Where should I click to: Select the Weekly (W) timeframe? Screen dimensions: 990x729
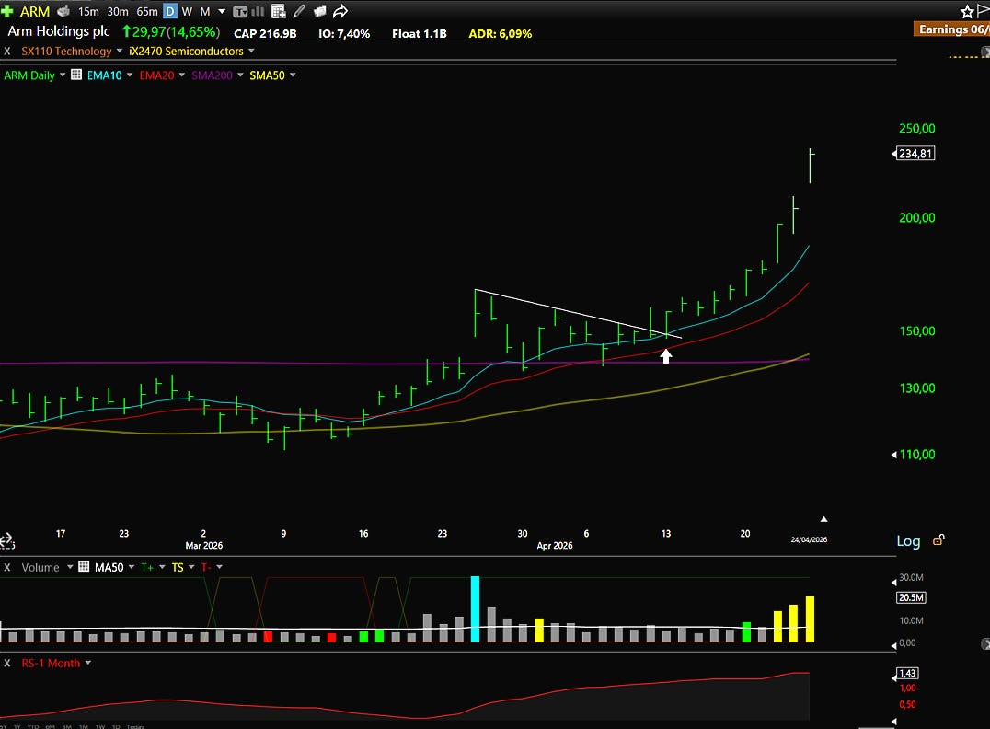point(187,11)
